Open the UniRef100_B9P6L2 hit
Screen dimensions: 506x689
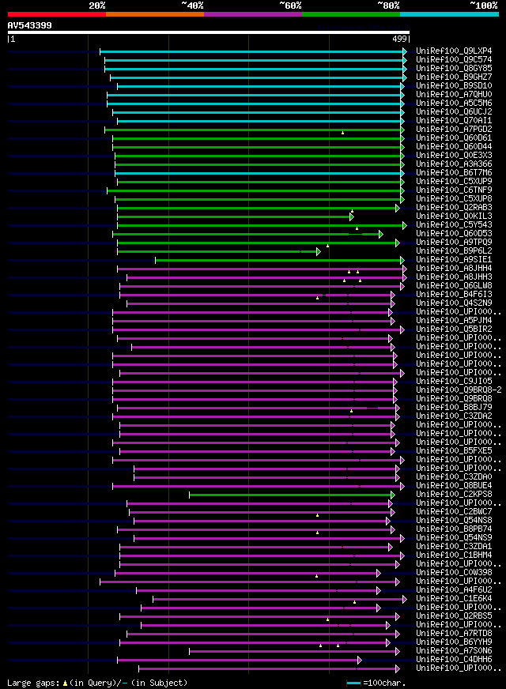(454, 251)
